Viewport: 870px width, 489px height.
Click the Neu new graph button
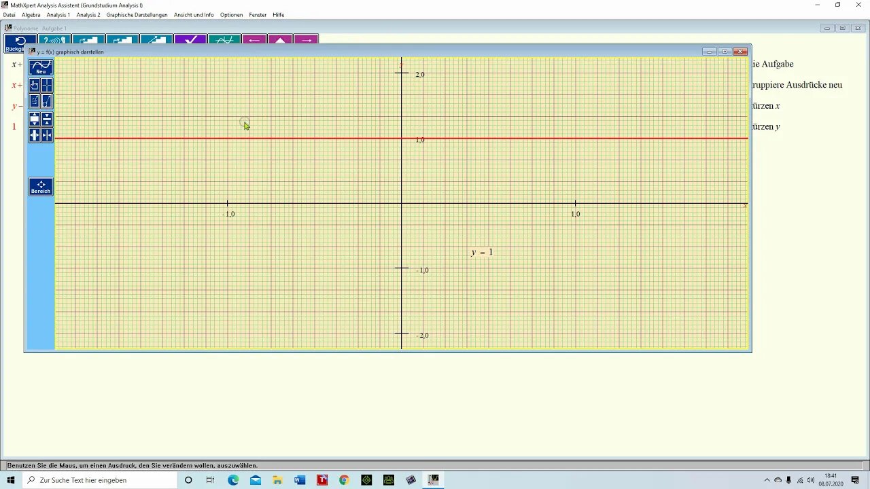click(41, 67)
